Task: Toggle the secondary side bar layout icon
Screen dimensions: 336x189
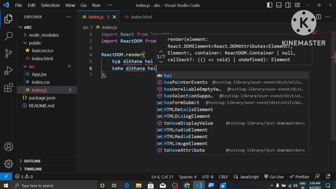Action: pyautogui.click(x=288, y=5)
